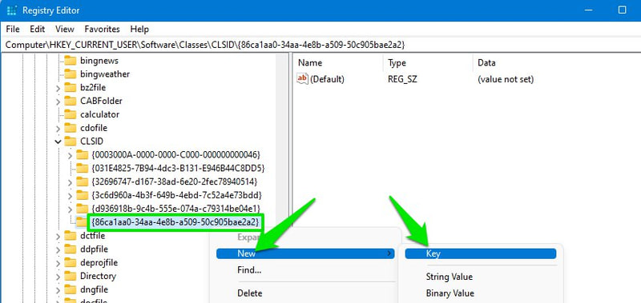Click the Registry Editor app icon in title bar

[x=12, y=10]
